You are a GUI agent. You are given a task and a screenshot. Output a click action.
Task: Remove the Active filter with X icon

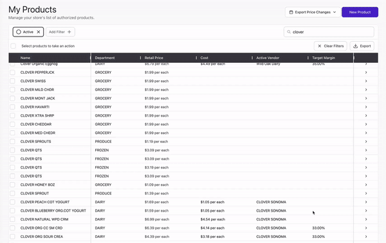(x=39, y=32)
